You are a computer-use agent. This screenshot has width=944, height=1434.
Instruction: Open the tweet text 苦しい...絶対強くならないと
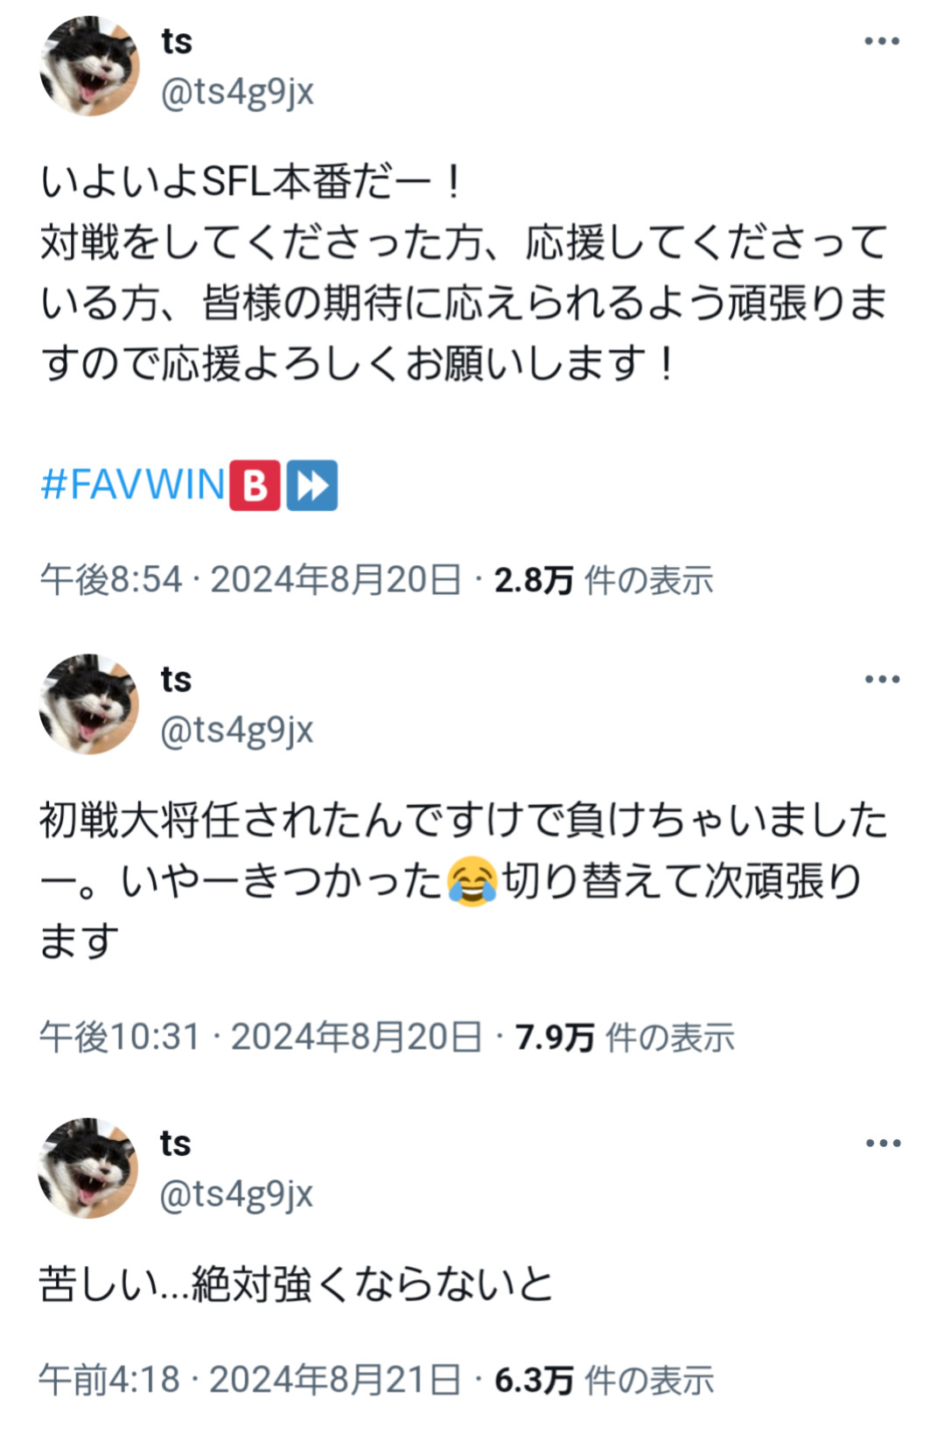(297, 1284)
